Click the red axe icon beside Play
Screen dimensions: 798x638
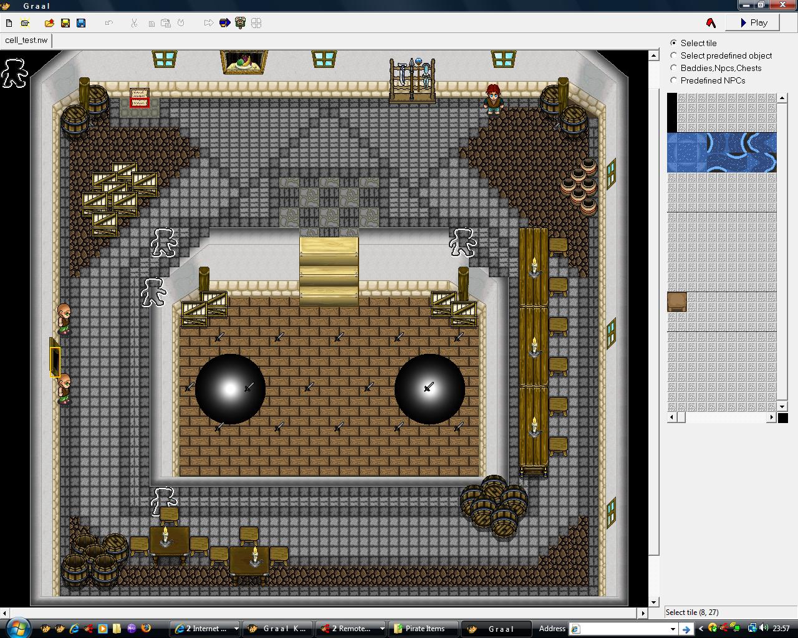click(711, 23)
